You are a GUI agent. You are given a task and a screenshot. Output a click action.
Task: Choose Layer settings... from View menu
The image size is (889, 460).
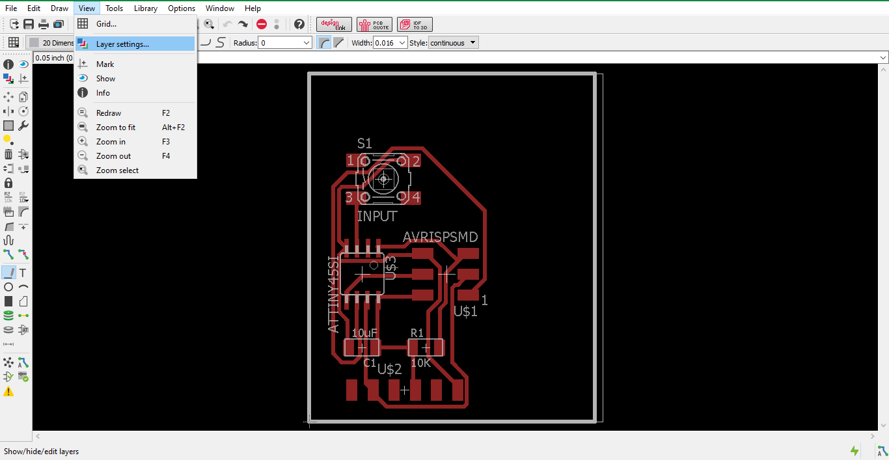coord(135,44)
